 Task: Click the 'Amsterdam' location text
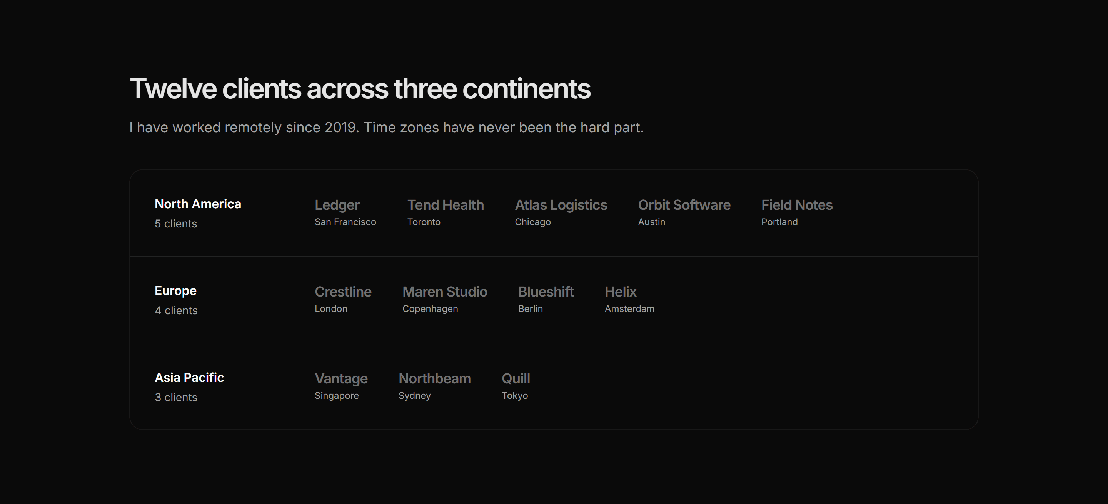click(629, 309)
